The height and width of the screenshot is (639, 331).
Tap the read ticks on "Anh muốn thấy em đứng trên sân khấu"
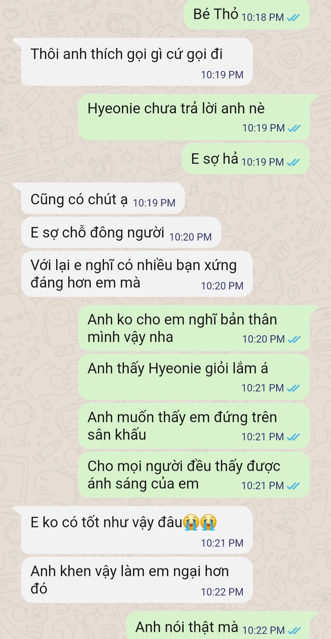(x=293, y=437)
